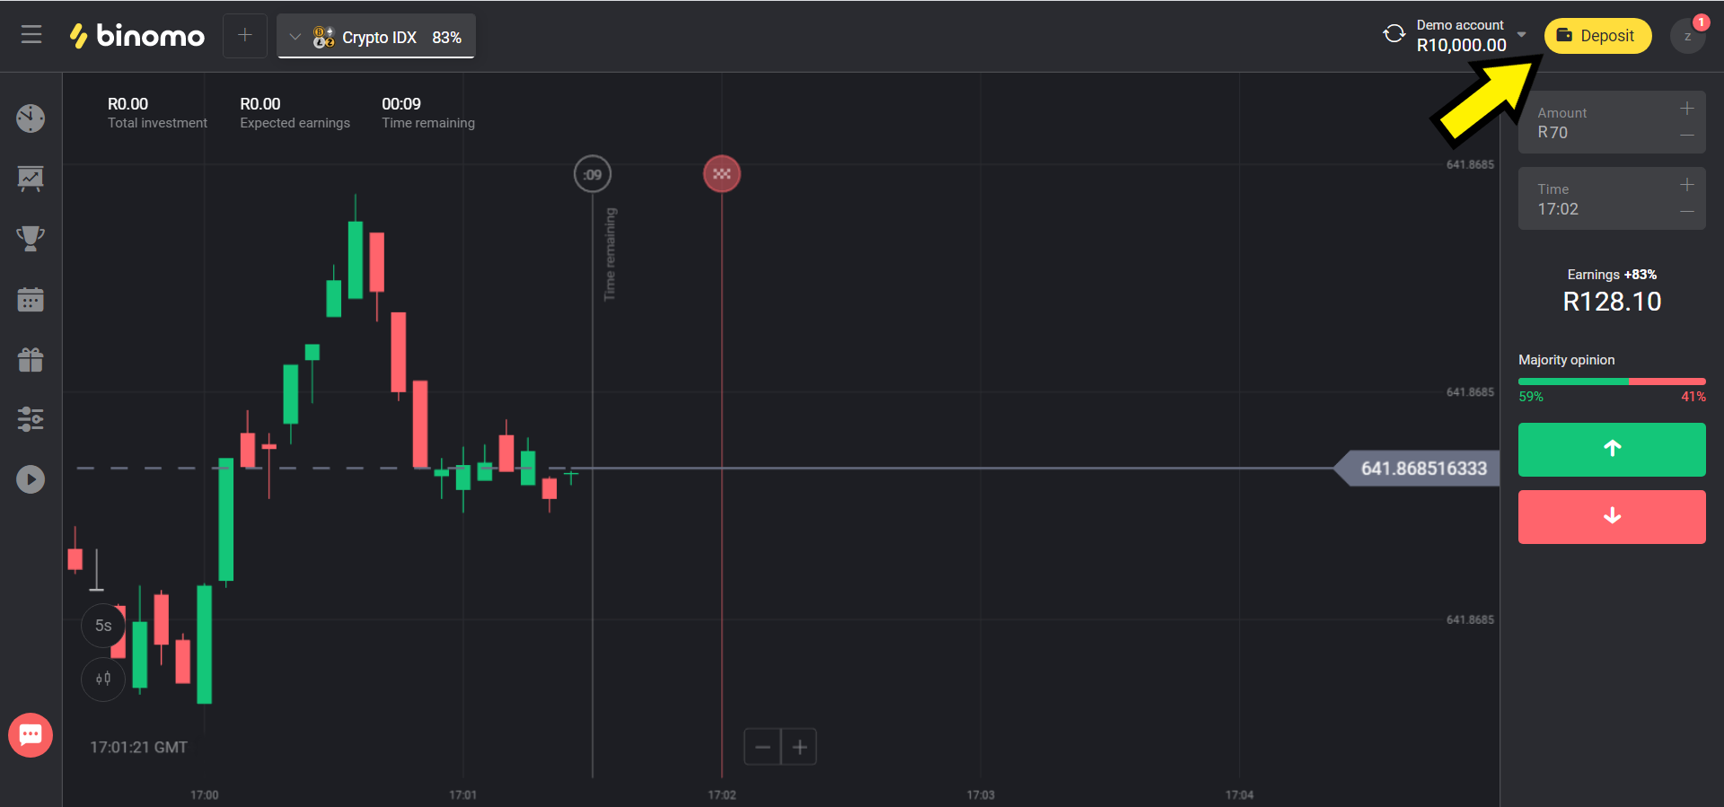Open the hamburger main menu

pos(31,35)
